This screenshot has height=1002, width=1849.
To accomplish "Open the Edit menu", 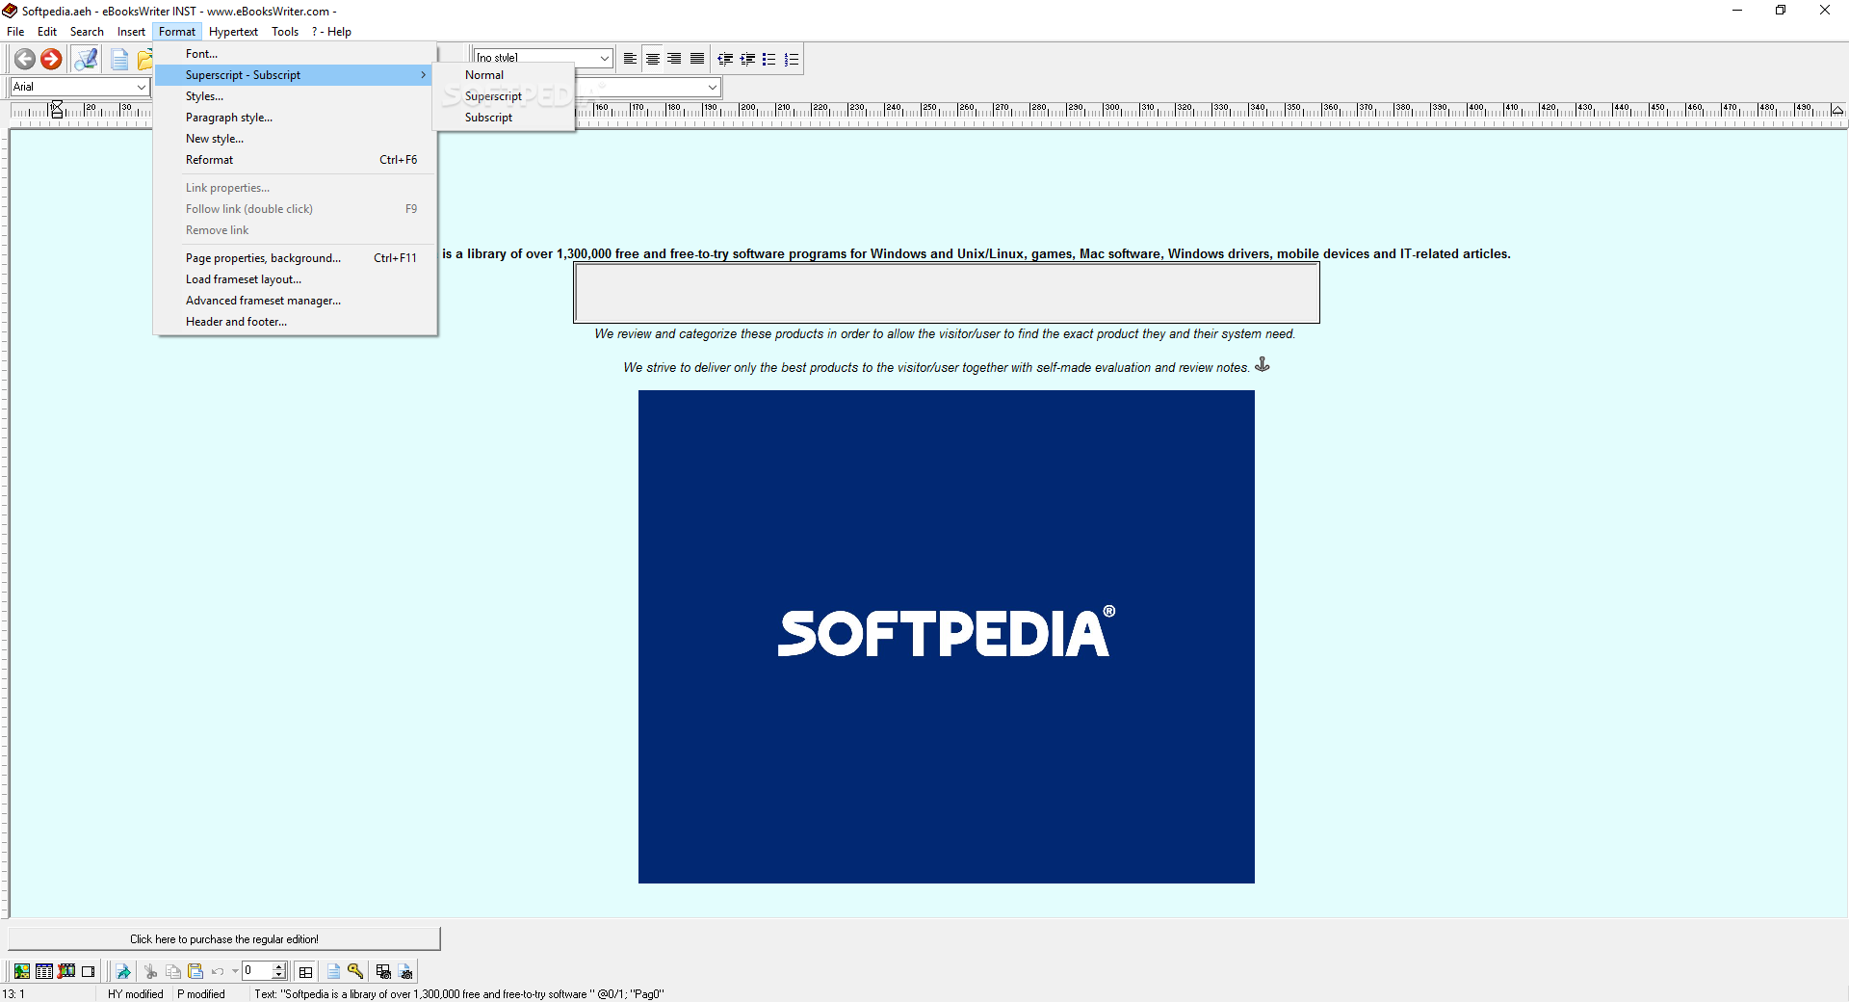I will coord(47,32).
